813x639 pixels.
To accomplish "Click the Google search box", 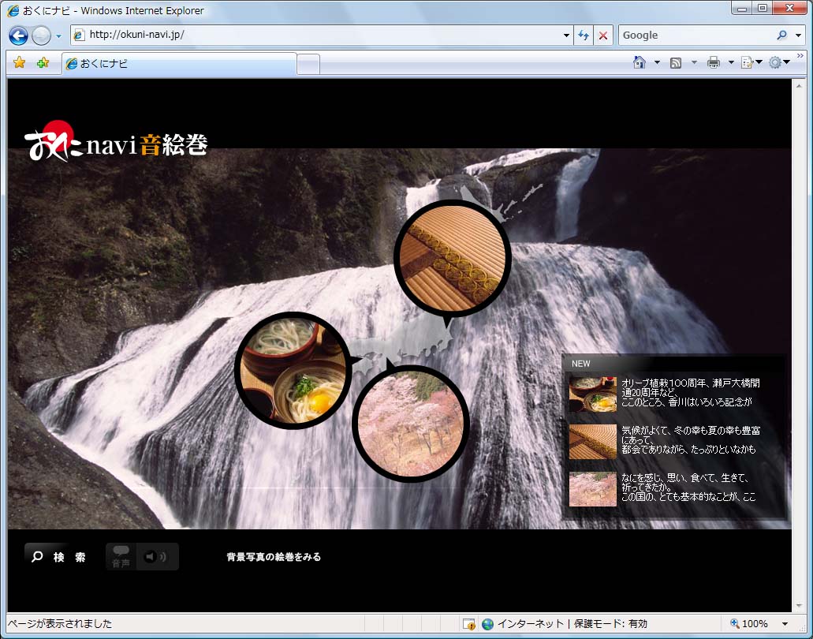I will pos(696,35).
